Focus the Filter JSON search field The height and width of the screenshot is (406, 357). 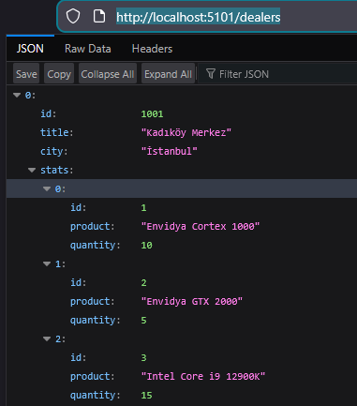(x=277, y=74)
